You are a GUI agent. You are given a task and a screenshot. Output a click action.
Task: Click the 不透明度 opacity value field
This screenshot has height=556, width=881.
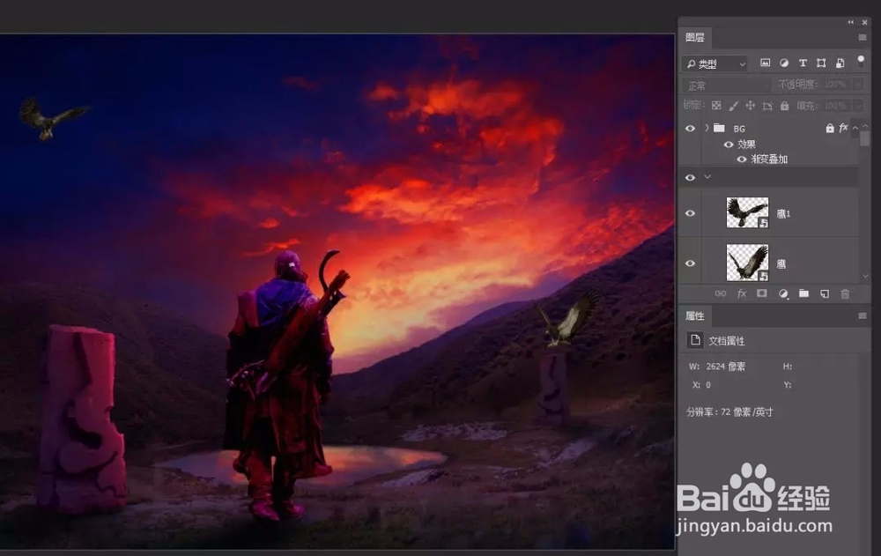[x=835, y=85]
